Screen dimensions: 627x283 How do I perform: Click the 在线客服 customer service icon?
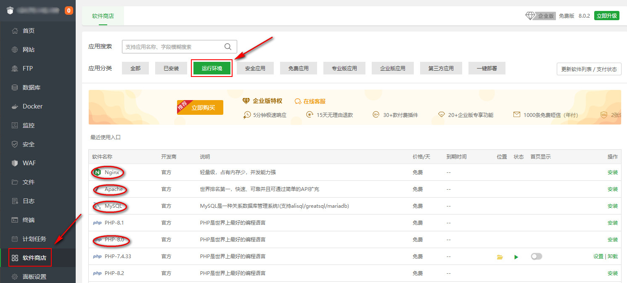pos(298,101)
